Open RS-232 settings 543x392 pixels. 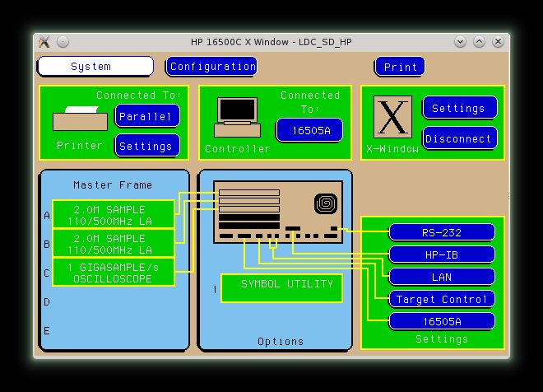coord(442,232)
